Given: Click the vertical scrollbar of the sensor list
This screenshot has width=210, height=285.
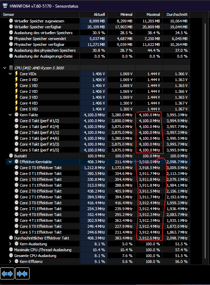Looking at the screenshot, I should point(205,141).
